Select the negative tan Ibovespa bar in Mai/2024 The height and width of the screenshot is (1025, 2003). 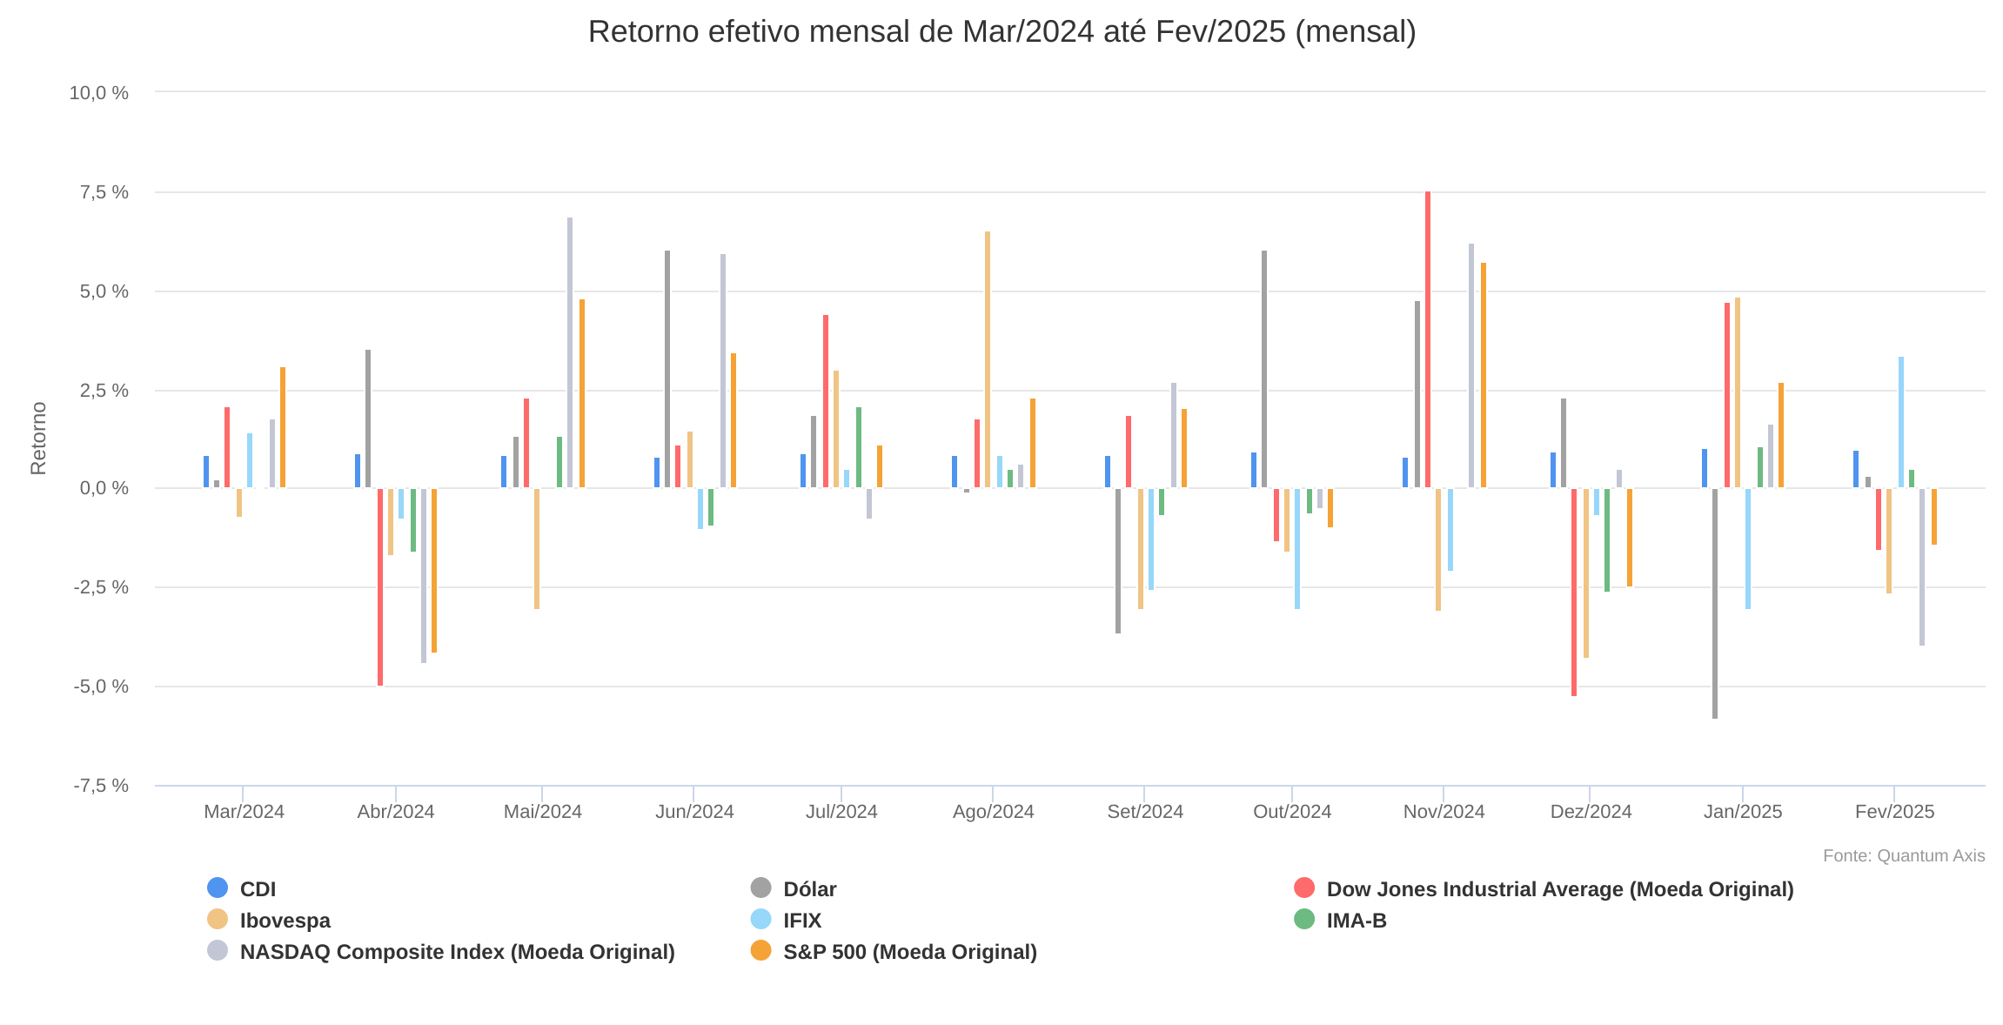(537, 548)
